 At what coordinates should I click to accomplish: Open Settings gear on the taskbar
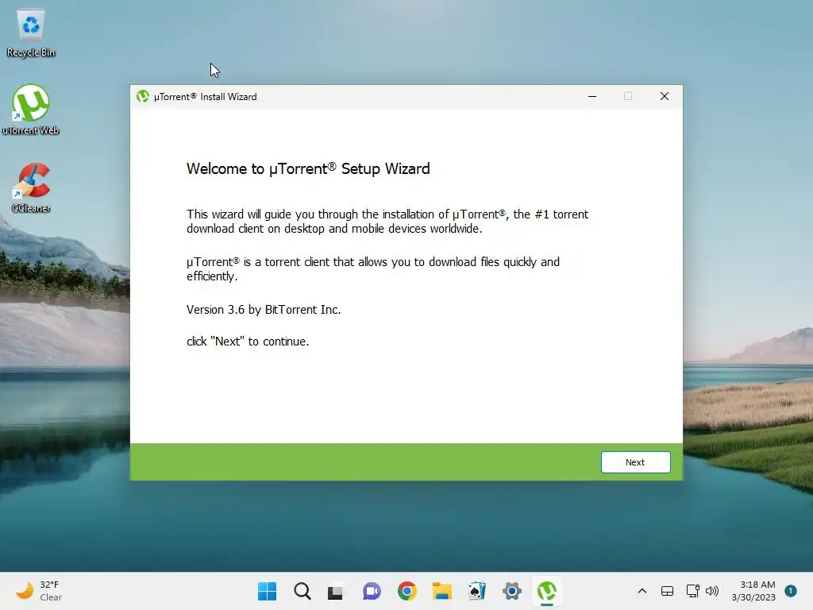[512, 591]
